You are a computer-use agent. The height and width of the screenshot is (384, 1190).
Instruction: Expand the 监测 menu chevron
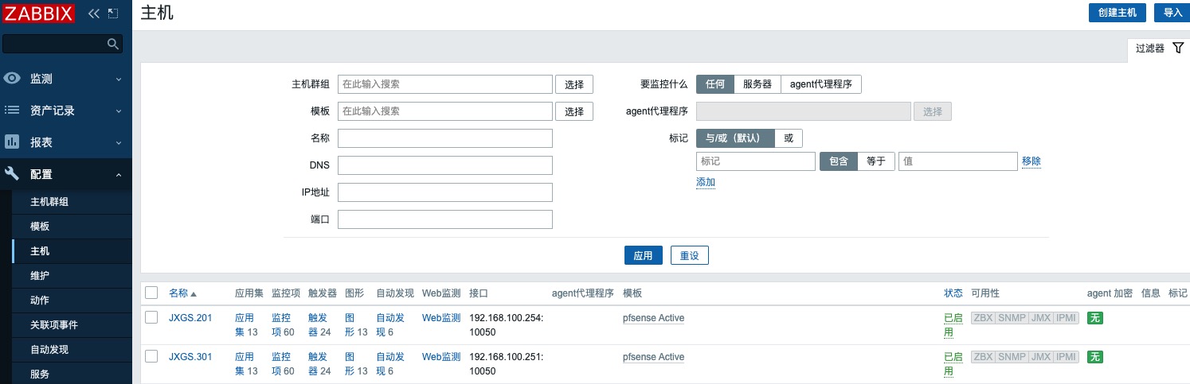pyautogui.click(x=119, y=80)
